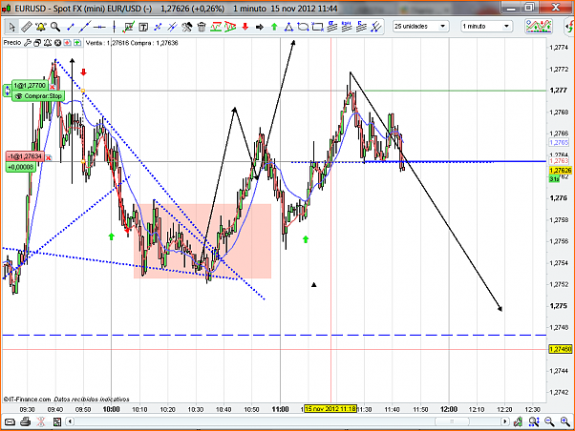Click the 1,2765 moving average price label
Screen dimensions: 575x431
pos(559,142)
